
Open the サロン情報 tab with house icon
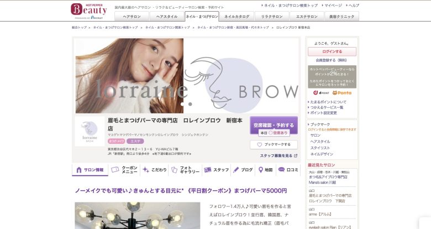coord(90,170)
